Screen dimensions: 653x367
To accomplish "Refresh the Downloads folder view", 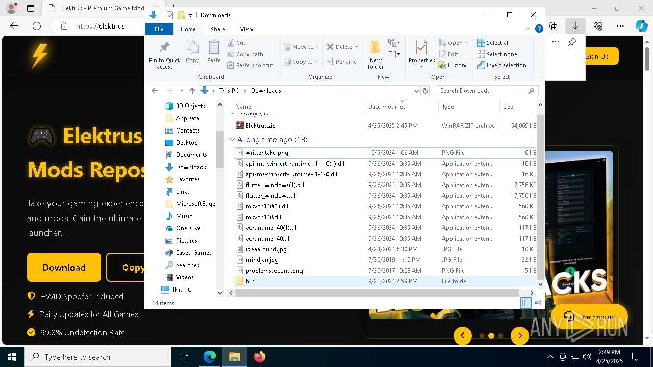I will [x=425, y=91].
